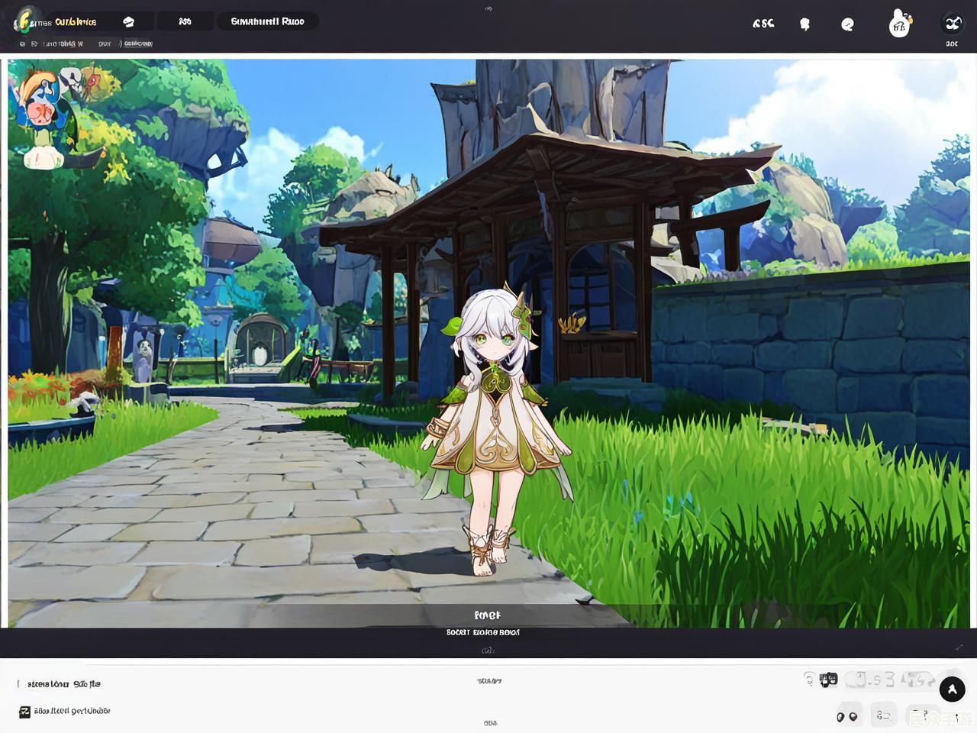
Task: Click the two-eyes icon in the bottom row
Action: coord(847,716)
